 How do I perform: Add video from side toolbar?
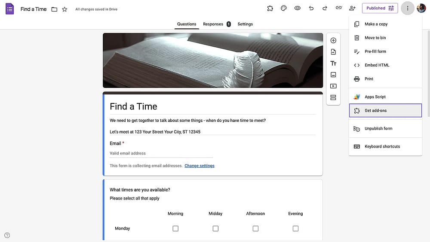coord(334,86)
